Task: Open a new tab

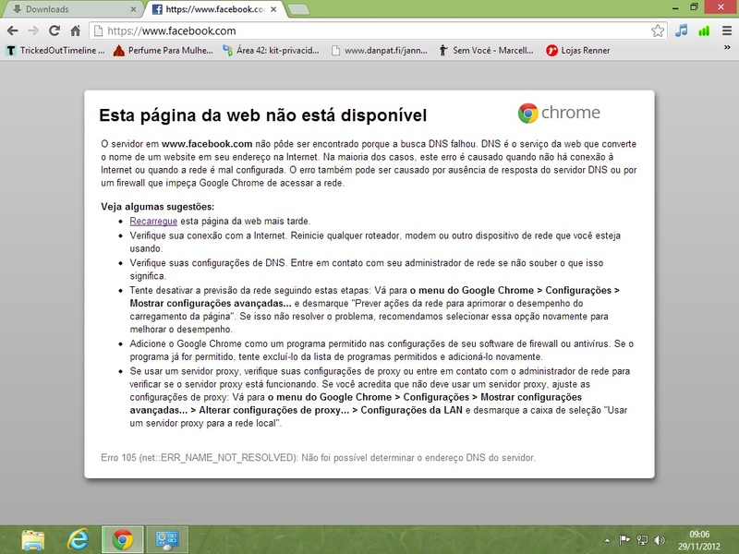Action: (x=298, y=9)
